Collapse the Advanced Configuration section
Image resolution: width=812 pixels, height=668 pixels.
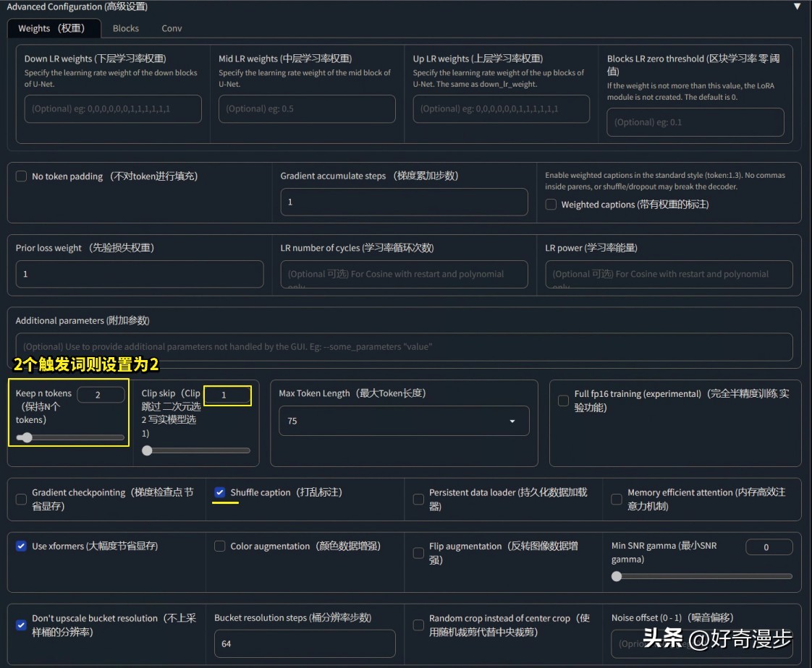pos(795,7)
